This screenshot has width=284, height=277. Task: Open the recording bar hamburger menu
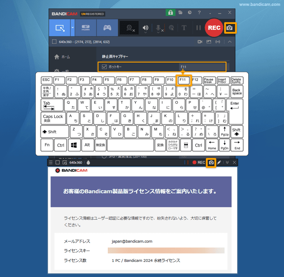click(x=51, y=163)
